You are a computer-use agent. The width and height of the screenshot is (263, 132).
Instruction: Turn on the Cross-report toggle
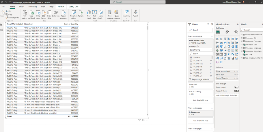pos(236,87)
